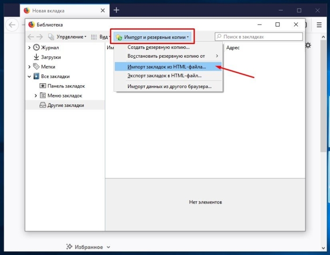Choose Экспорт закладок в HTML-файл
Screen dimensions: 330x255
pos(168,76)
